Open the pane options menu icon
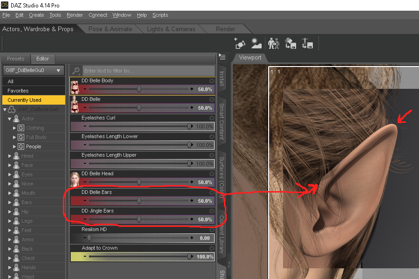Viewport: 419px width, 279px height. [223, 57]
